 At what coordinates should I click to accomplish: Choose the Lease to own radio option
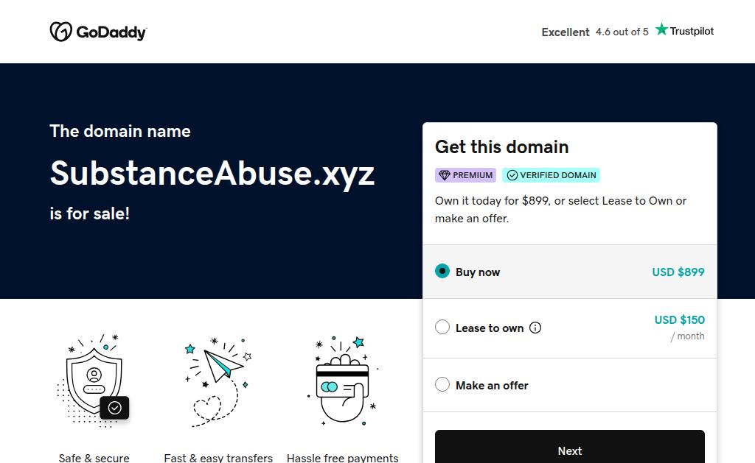[442, 328]
